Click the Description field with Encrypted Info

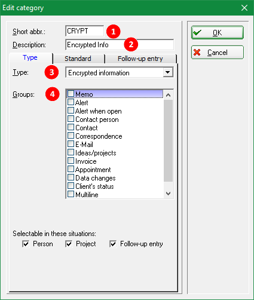(x=120, y=45)
